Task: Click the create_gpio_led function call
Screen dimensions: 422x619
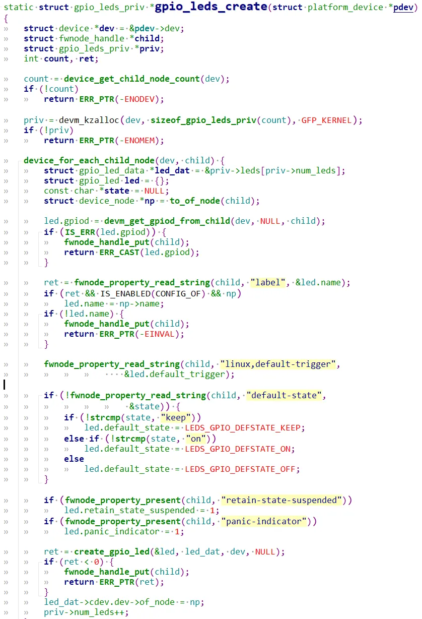Action: 112,551
